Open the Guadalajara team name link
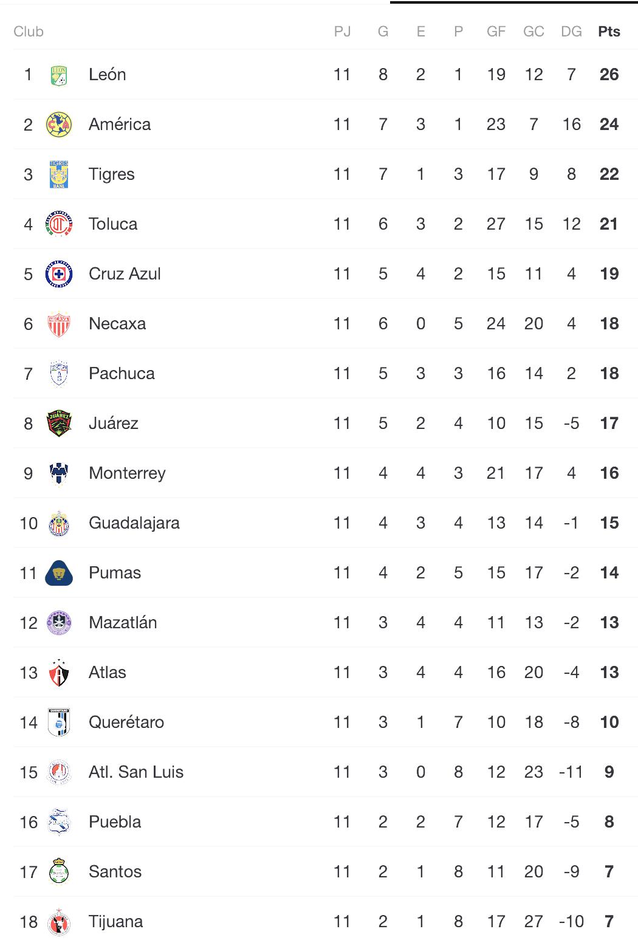Viewport: 638px width, 943px height. (134, 523)
